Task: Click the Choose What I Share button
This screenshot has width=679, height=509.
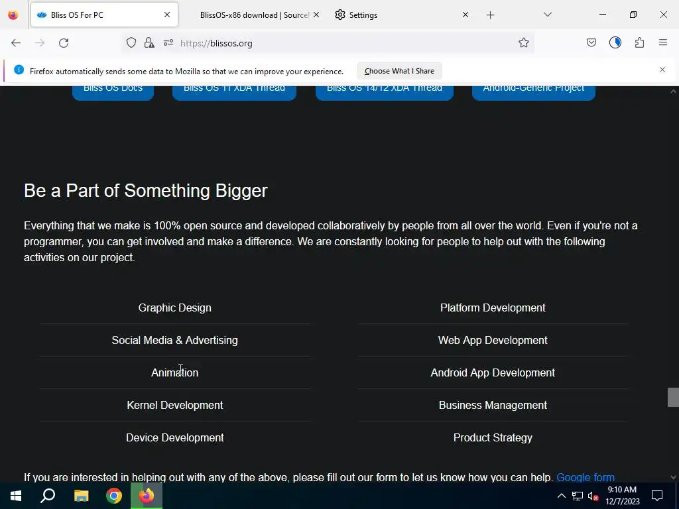Action: [x=399, y=71]
